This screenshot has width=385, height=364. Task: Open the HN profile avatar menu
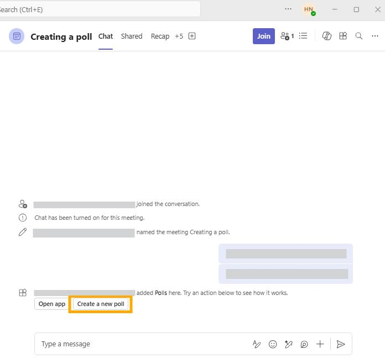(309, 9)
